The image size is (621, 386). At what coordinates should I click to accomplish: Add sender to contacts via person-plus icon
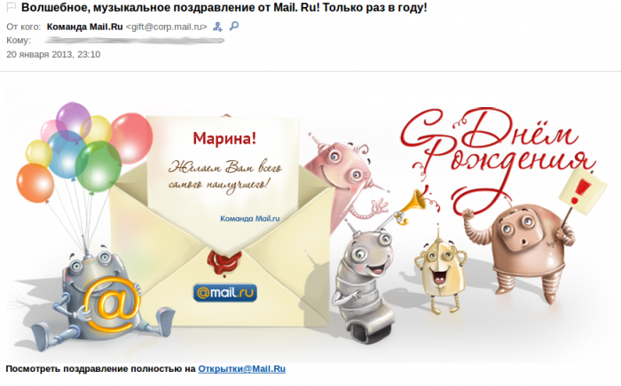[217, 27]
